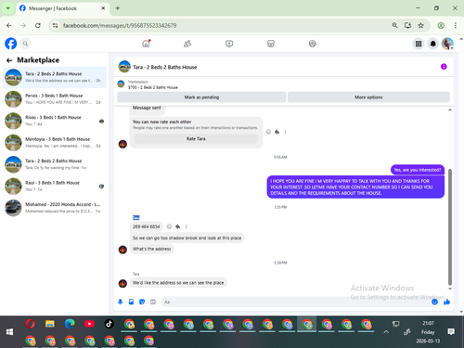Open the Windows Start menu

[x=9, y=332]
